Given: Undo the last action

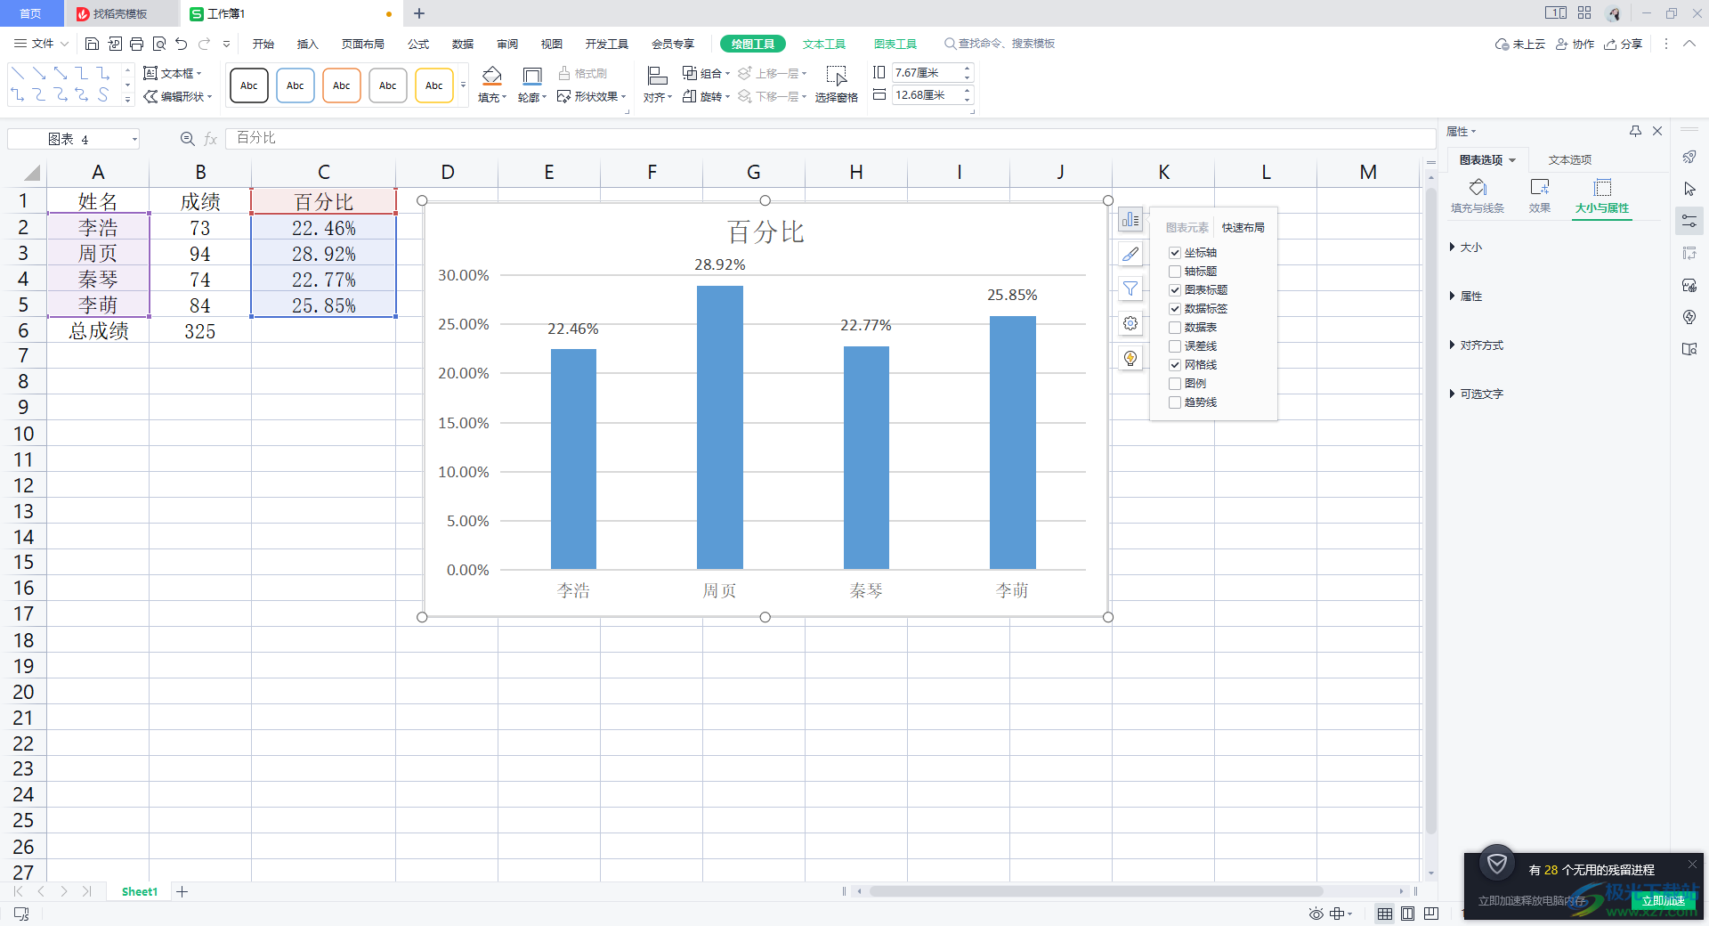Looking at the screenshot, I should click(x=181, y=44).
